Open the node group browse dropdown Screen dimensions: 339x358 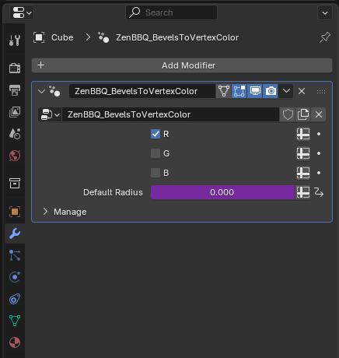tap(50, 114)
